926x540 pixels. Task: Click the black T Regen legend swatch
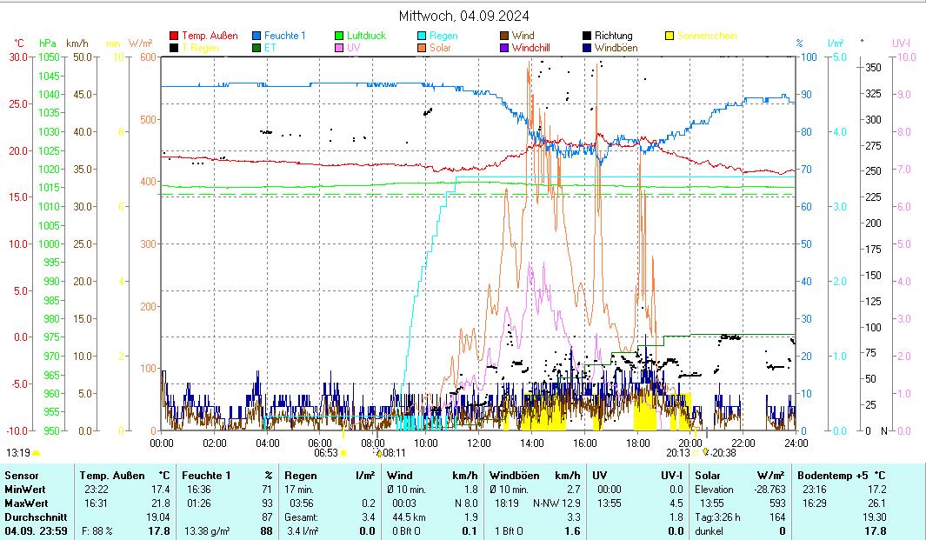(174, 48)
